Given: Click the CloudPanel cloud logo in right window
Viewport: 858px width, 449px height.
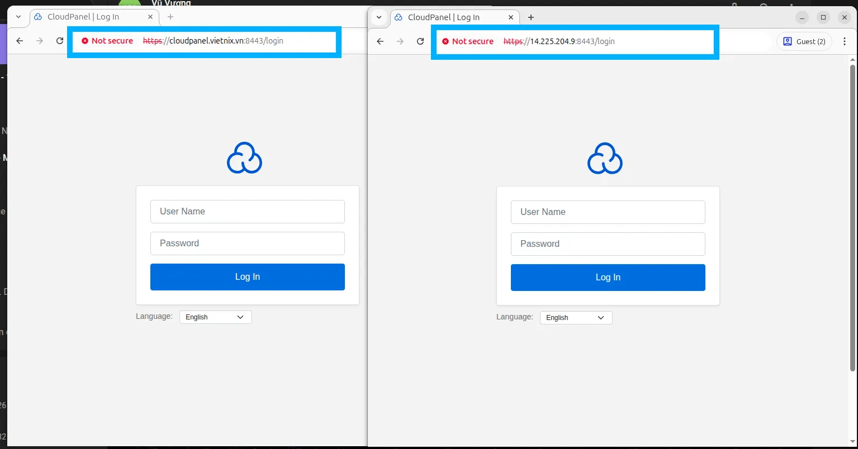Looking at the screenshot, I should (x=605, y=159).
